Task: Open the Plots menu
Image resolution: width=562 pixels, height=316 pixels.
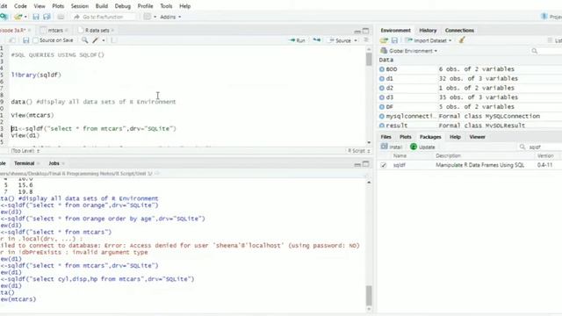Action: point(58,6)
